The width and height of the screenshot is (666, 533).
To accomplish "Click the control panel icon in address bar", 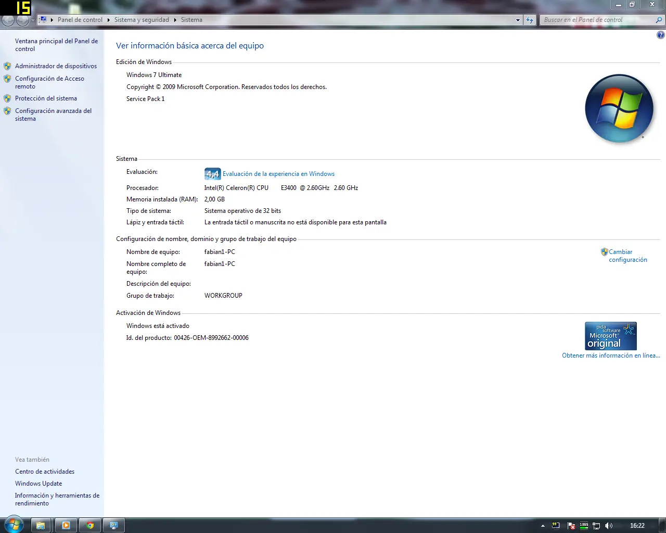I will tap(44, 20).
